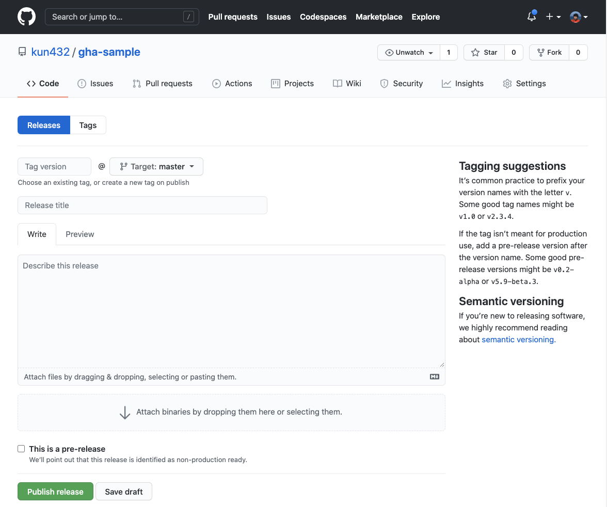Screen dimensions: 607x507
Task: Click the repository icon beside kun432
Action: click(x=22, y=52)
